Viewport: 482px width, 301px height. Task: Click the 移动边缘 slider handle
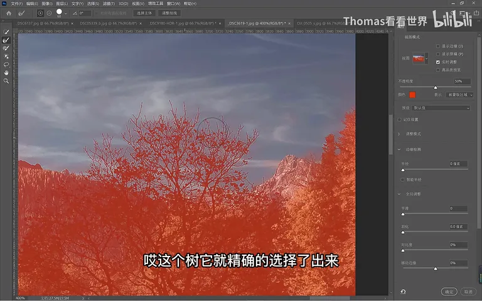[436, 269]
